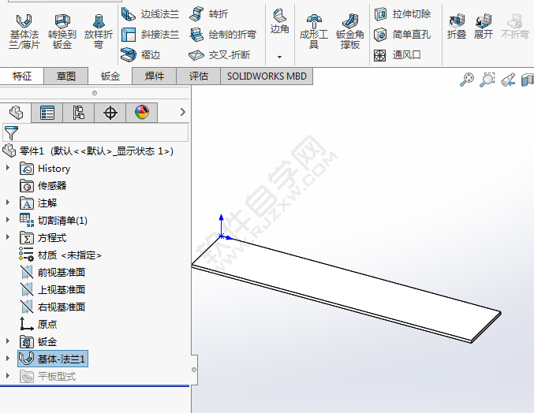
Task: Select the 原点 (Origin) item
Action: coord(38,324)
